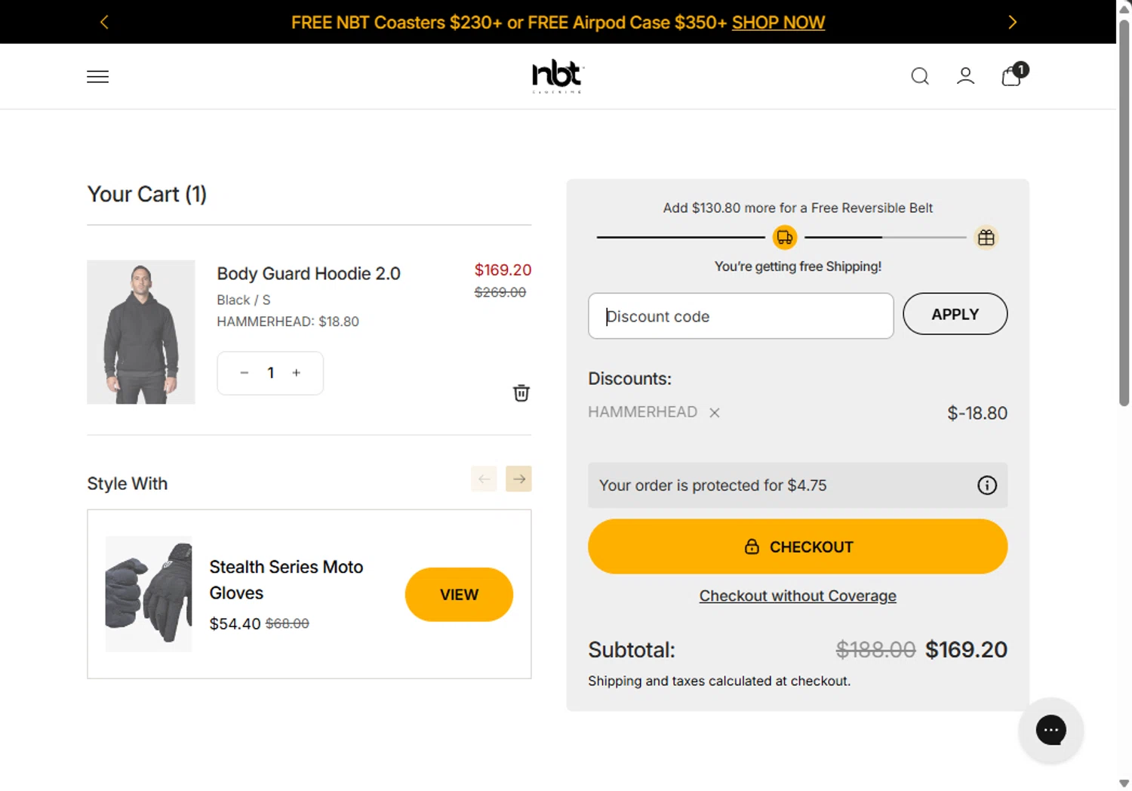The height and width of the screenshot is (791, 1132).
Task: Click the $-18.80 discount amount
Action: coord(977,414)
